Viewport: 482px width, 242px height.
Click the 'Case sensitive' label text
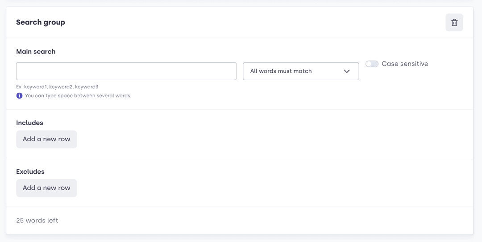click(405, 64)
